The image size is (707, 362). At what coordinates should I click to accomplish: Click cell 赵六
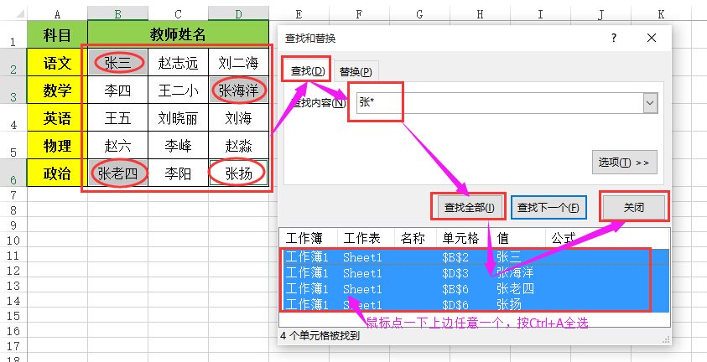pos(117,146)
